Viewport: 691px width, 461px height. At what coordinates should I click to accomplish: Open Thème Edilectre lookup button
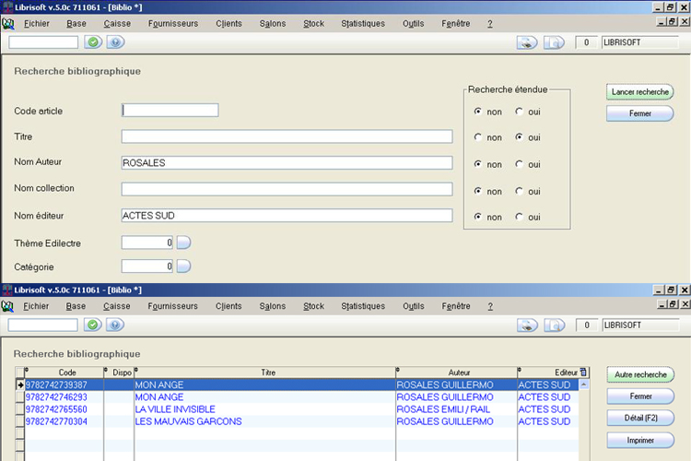pos(182,243)
